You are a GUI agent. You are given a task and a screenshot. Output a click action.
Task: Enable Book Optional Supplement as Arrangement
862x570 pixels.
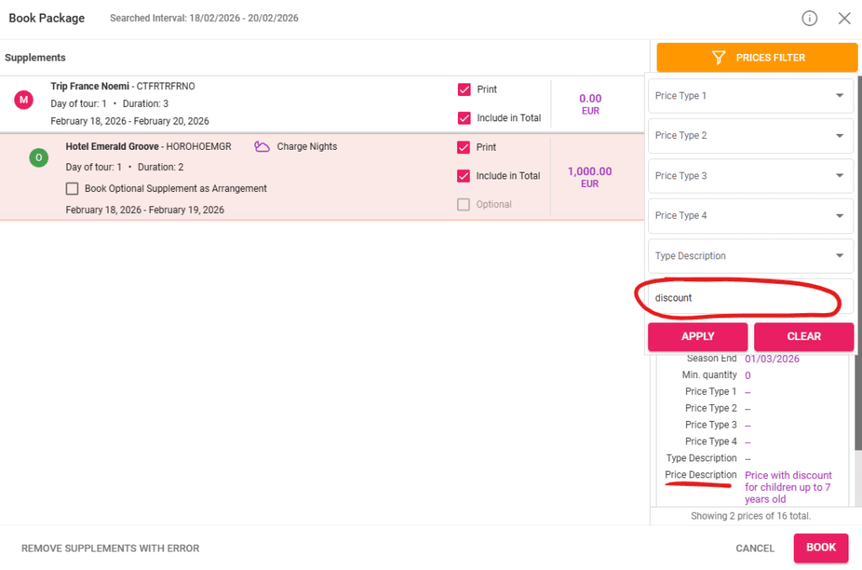(x=72, y=189)
